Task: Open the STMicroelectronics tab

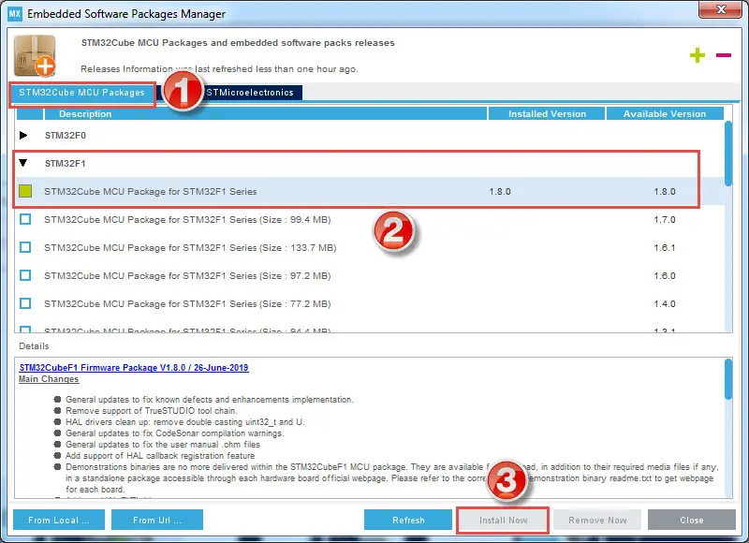Action: 251,93
